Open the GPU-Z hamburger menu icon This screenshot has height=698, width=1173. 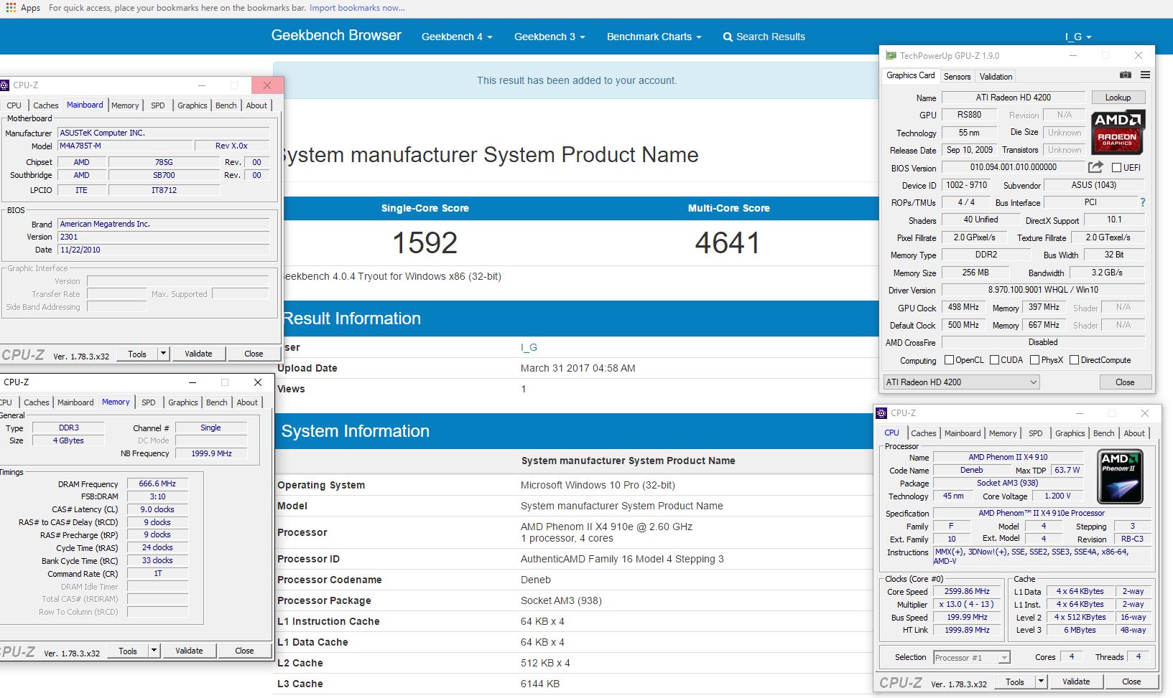coord(1145,75)
